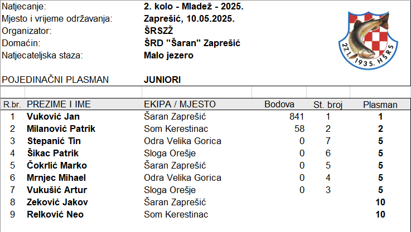Click the name Mrnjec Mihael
This screenshot has height=232, width=411.
pos(56,178)
